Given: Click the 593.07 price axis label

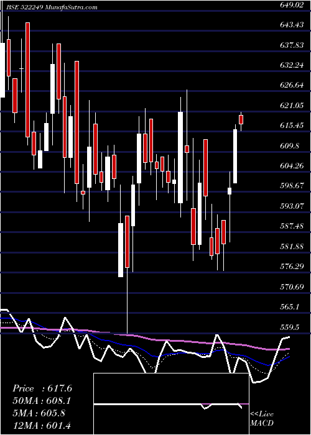Looking at the screenshot, I should coord(292,206).
